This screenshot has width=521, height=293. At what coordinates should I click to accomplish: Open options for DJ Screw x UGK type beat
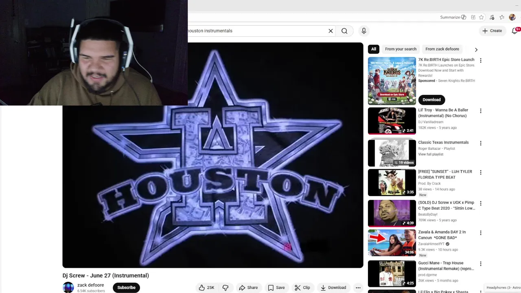[481, 203]
